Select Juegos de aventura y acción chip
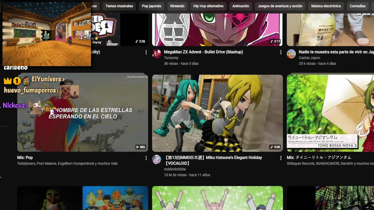The image size is (374, 210). pos(280,6)
